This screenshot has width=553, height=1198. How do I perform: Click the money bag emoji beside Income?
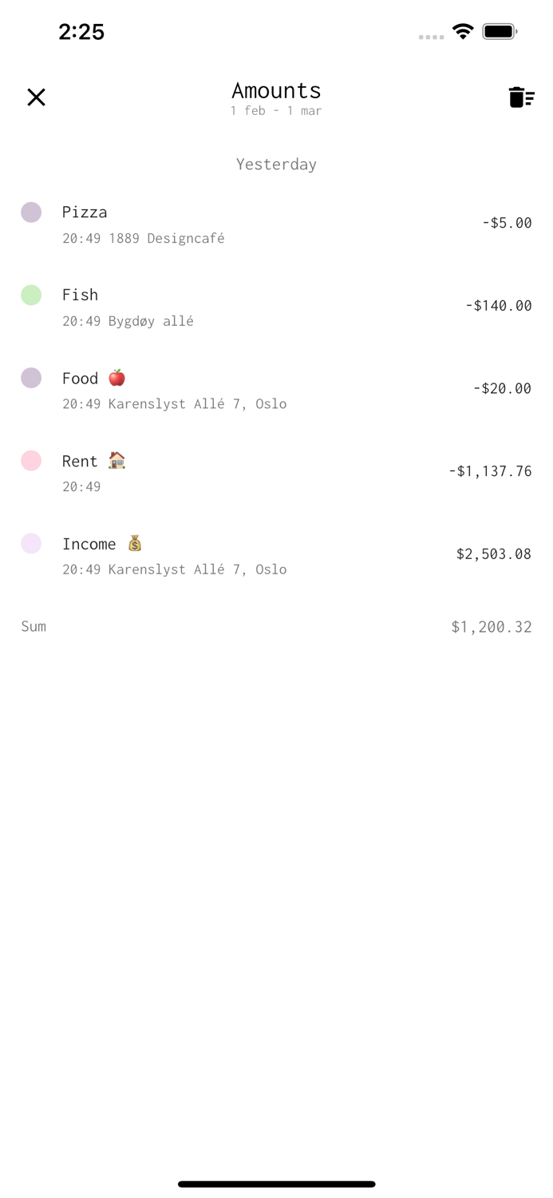click(x=134, y=543)
